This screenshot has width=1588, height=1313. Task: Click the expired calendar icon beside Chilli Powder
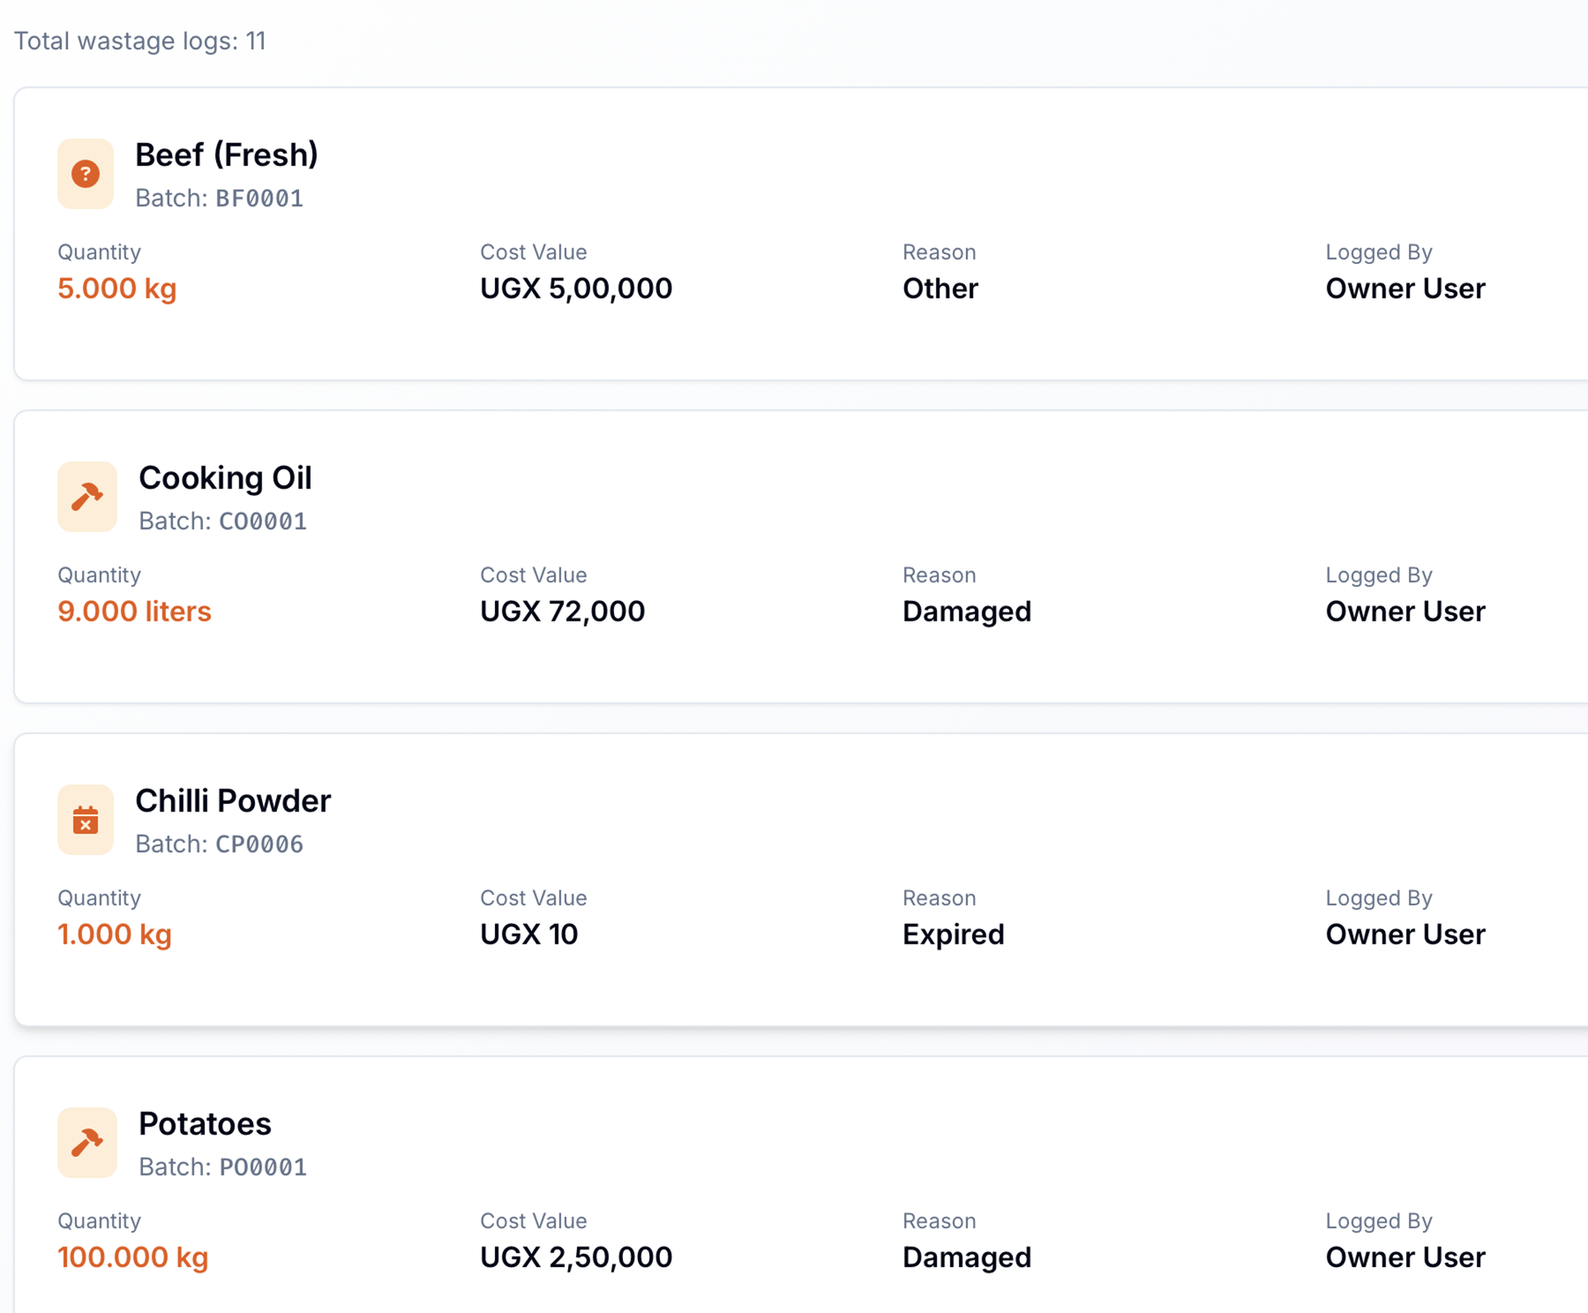pos(85,820)
